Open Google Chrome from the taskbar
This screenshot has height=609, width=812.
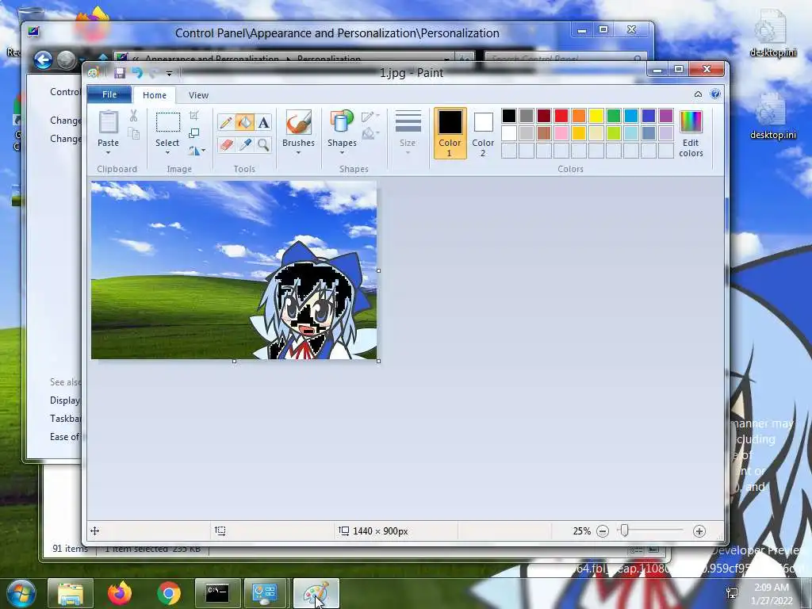point(169,593)
